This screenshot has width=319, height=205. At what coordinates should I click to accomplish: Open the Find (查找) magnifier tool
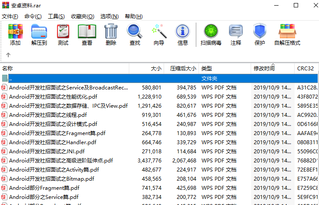point(134,31)
